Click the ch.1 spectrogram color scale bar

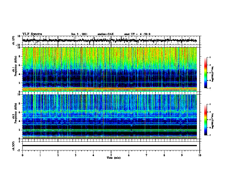(x=205, y=73)
